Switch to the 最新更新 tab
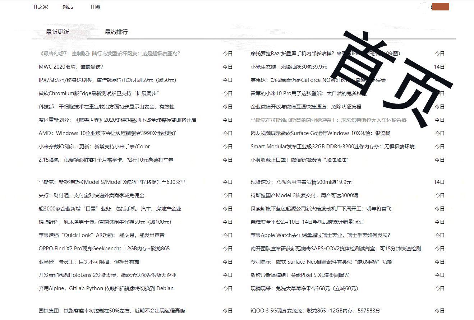Image resolution: width=474 pixels, height=320 pixels. (57, 32)
